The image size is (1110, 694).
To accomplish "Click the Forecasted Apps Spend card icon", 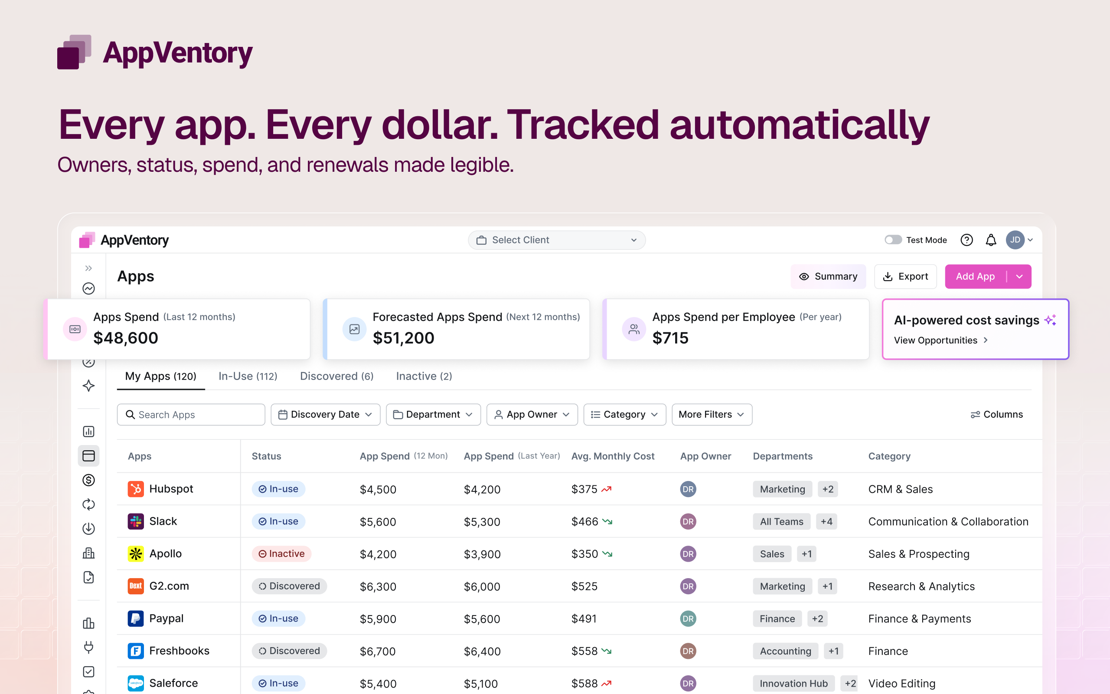I will pyautogui.click(x=354, y=329).
